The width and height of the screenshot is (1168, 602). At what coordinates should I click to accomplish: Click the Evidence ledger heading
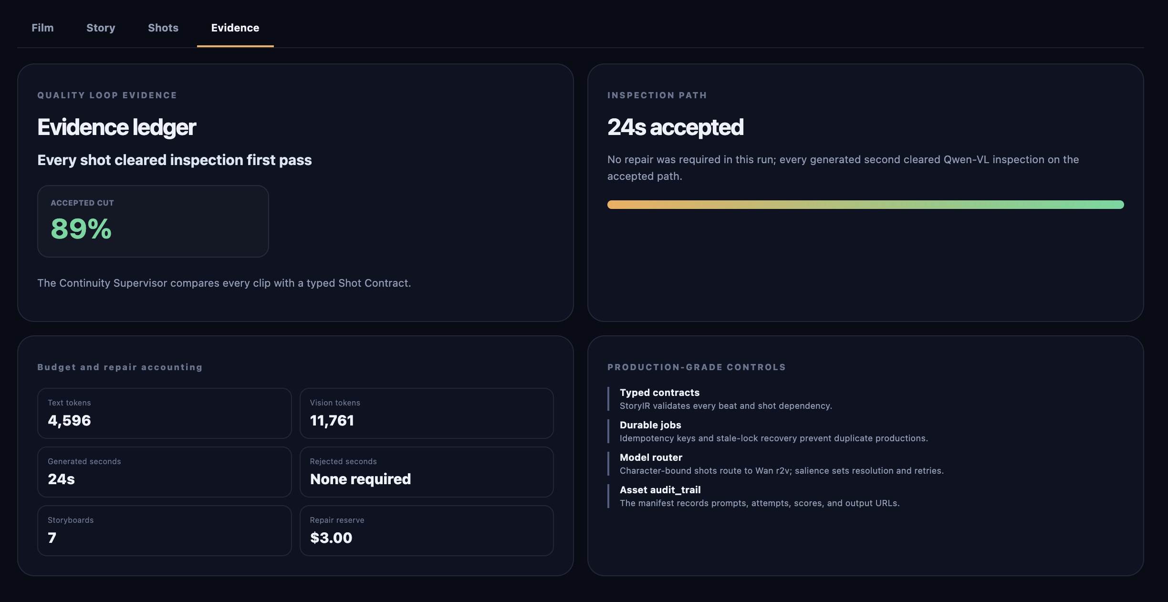tap(117, 127)
